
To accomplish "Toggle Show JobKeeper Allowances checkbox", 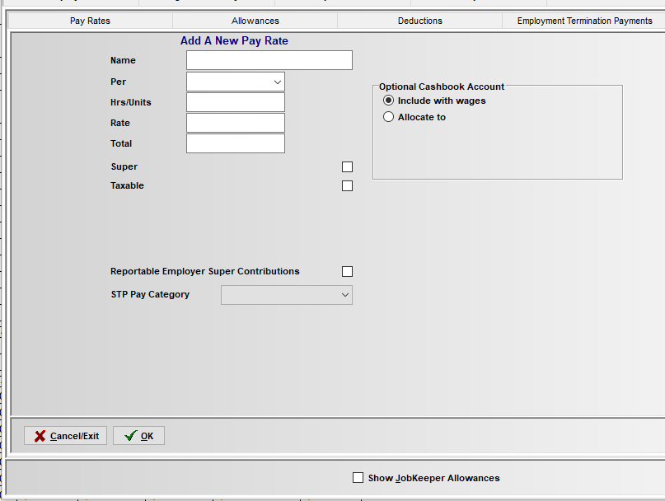I will tap(358, 478).
